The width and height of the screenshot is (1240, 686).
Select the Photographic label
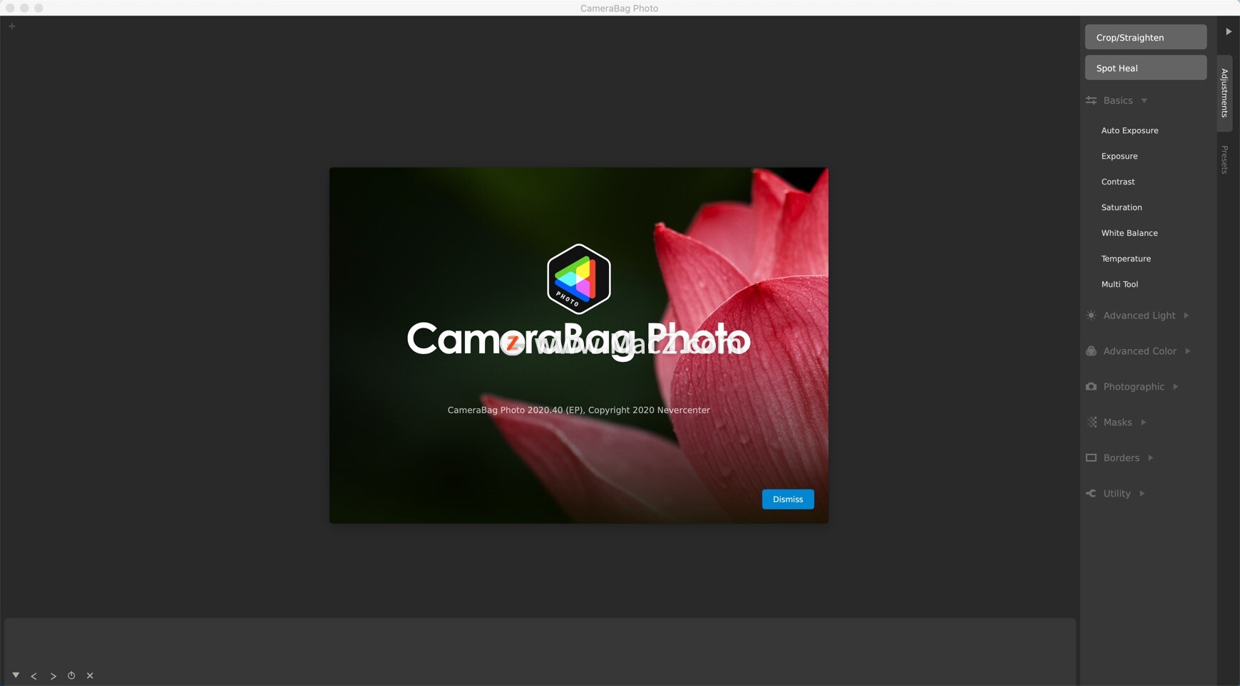click(x=1134, y=387)
